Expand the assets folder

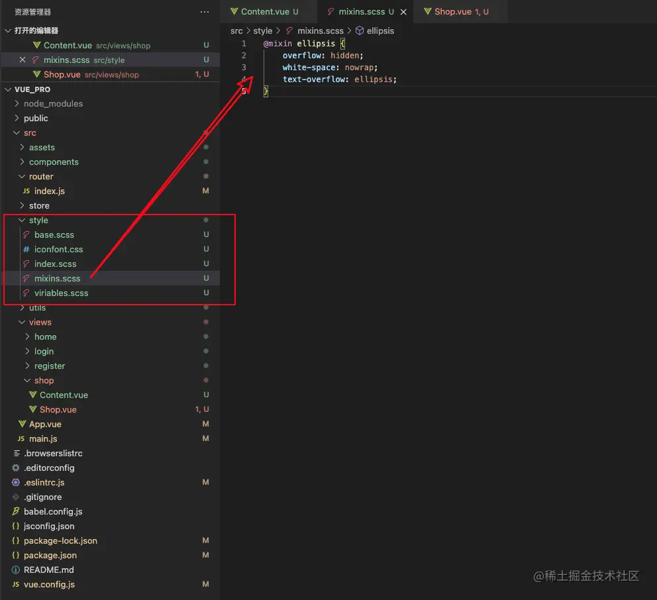click(x=23, y=148)
